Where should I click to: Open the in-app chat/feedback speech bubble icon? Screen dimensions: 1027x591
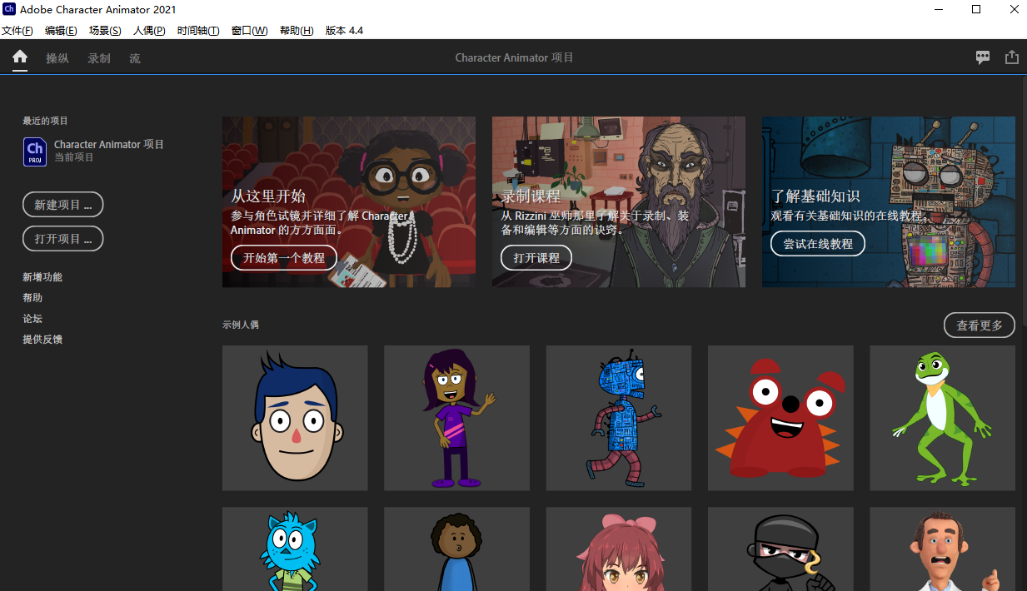(983, 57)
